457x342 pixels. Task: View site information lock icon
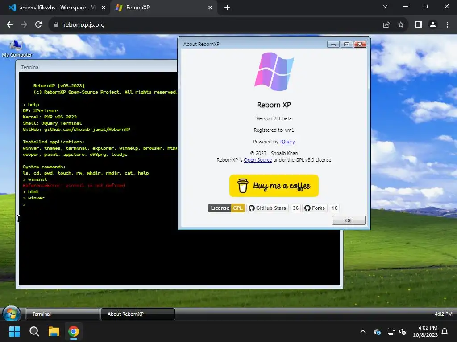[x=56, y=25]
